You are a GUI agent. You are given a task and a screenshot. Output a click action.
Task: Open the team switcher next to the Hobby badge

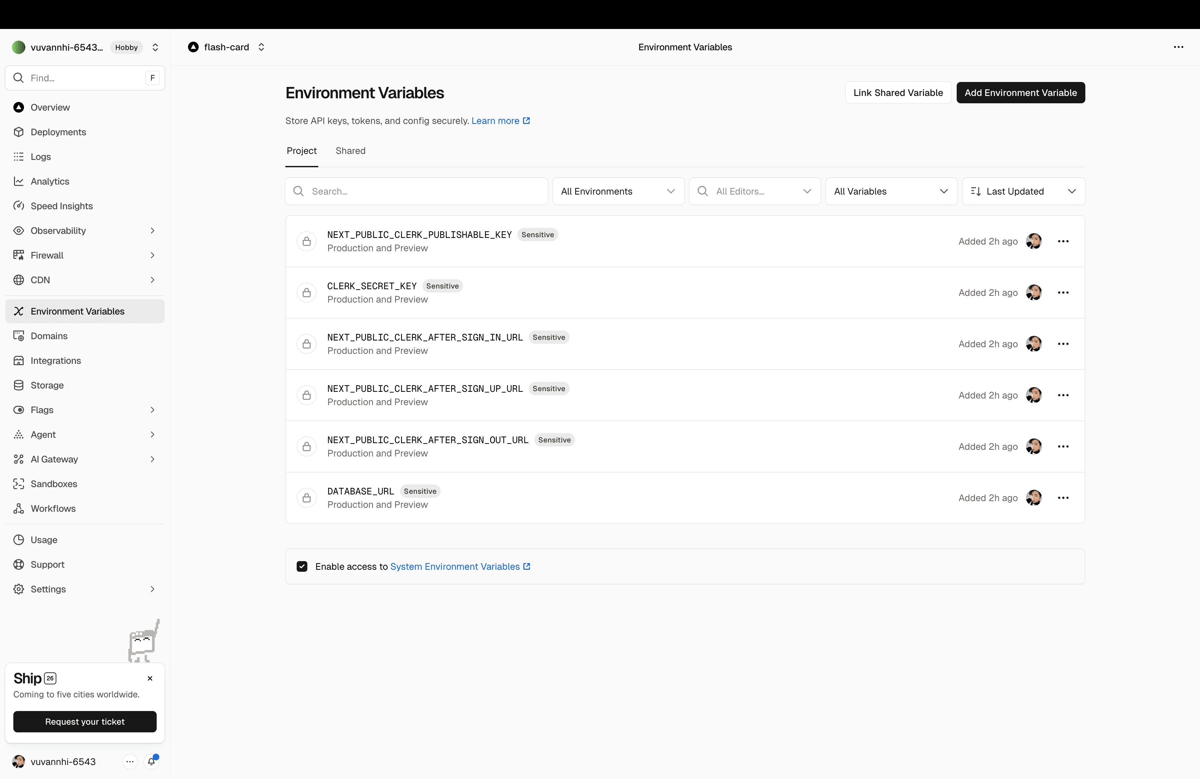point(155,47)
